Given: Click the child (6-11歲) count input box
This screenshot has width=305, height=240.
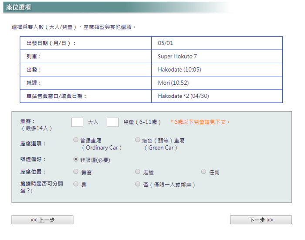Looking at the screenshot, I should [112, 122].
